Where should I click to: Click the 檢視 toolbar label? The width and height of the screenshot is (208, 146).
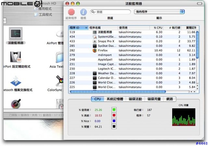(83, 18)
